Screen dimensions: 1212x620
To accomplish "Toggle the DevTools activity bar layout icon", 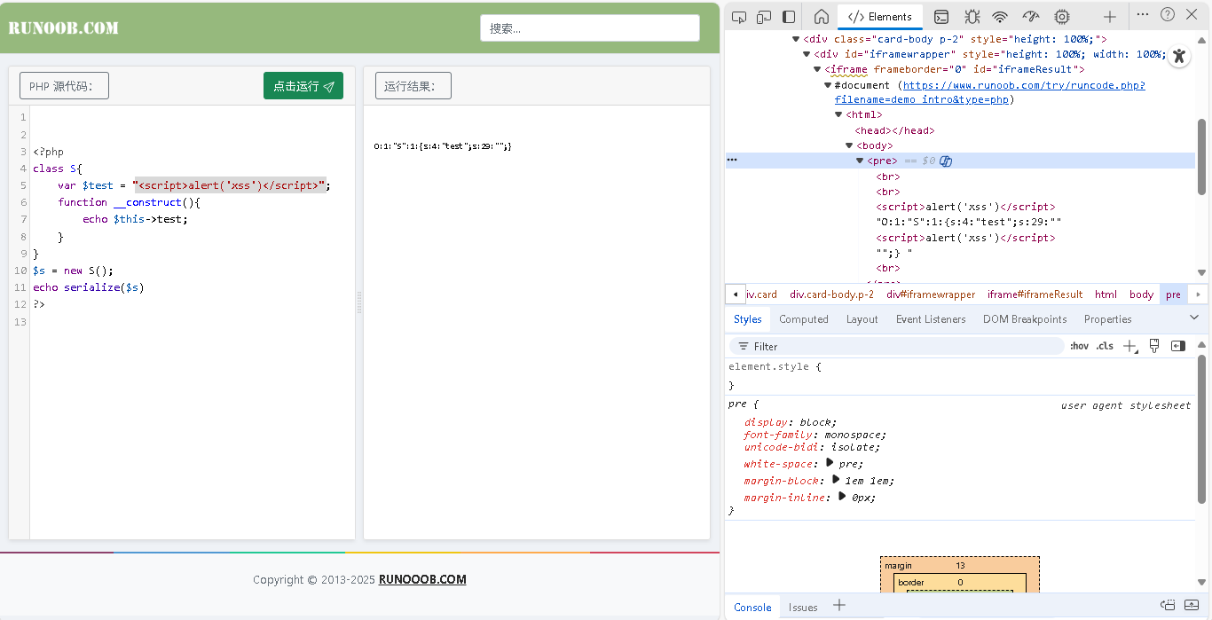I will pos(789,16).
